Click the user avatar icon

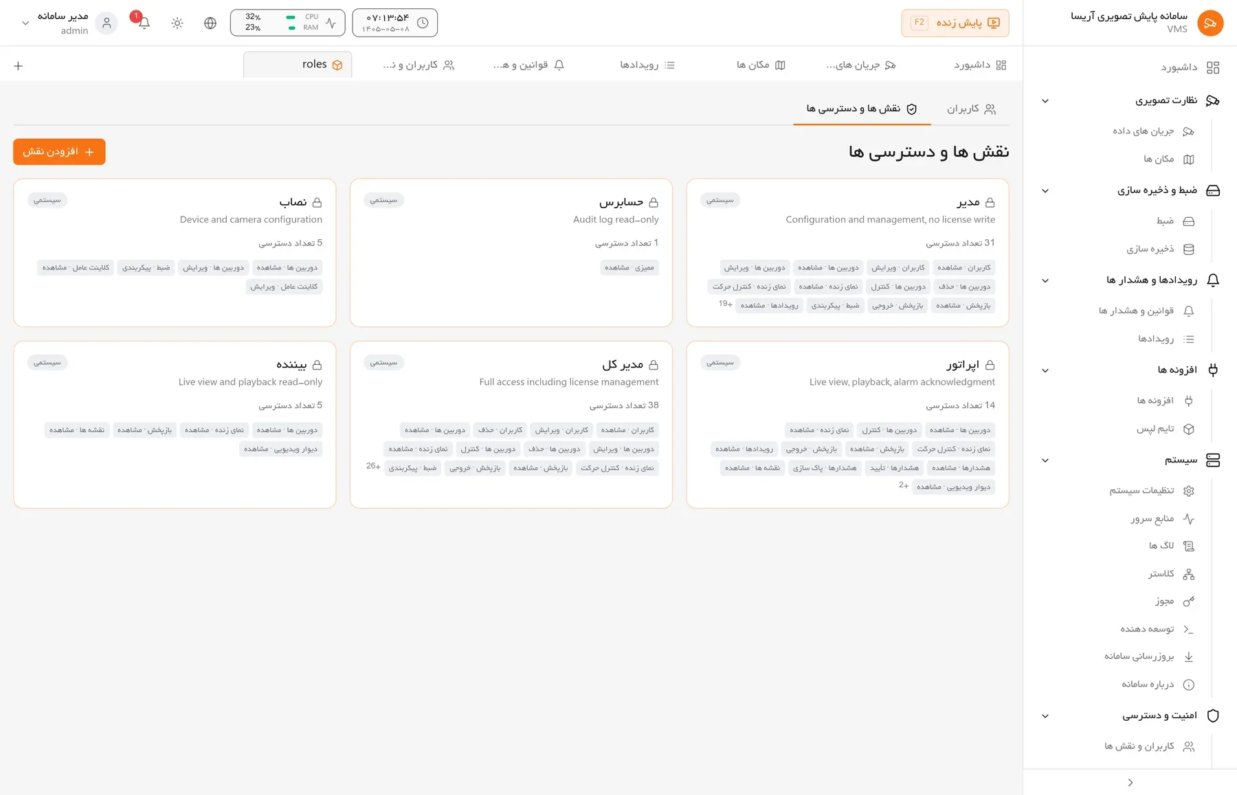click(x=107, y=23)
